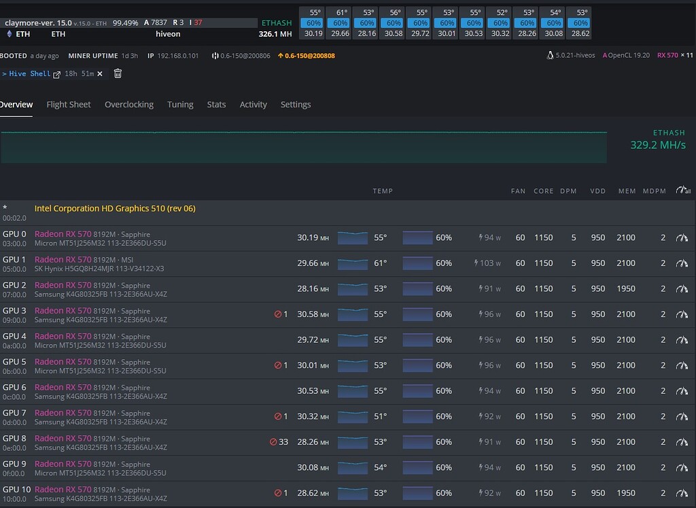This screenshot has height=508, width=696.
Task: Click the invalid shares icon on GPU 8
Action: tap(273, 442)
